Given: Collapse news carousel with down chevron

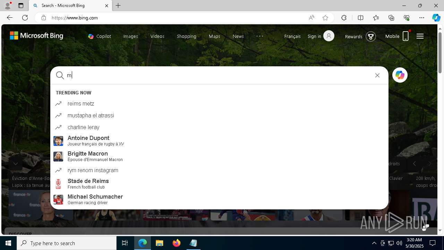Looking at the screenshot, I should click(x=16, y=164).
